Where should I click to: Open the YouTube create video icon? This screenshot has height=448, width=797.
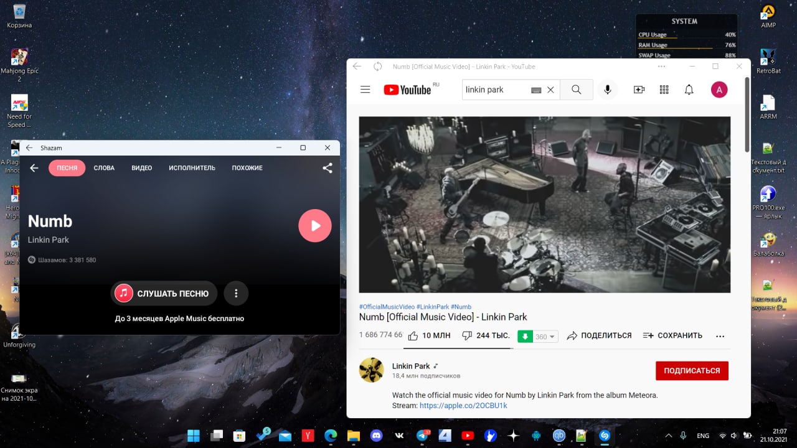639,90
